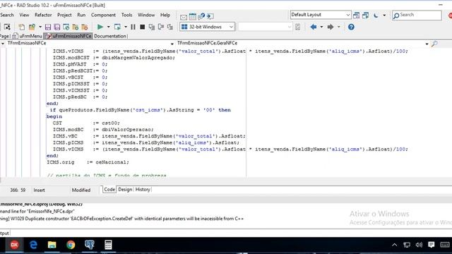
Task: Click the 'ICMS.modBCST' assignment line
Action: [x=114, y=58]
